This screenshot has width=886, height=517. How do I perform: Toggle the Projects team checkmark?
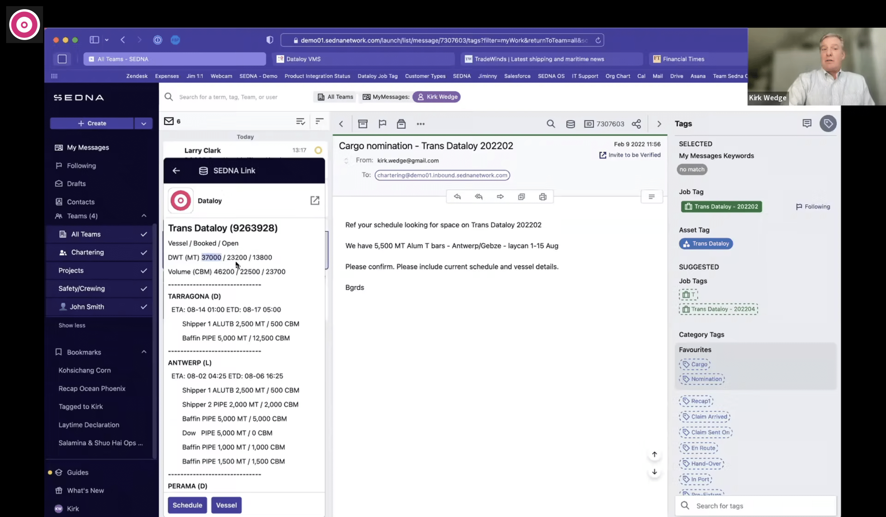(x=144, y=271)
